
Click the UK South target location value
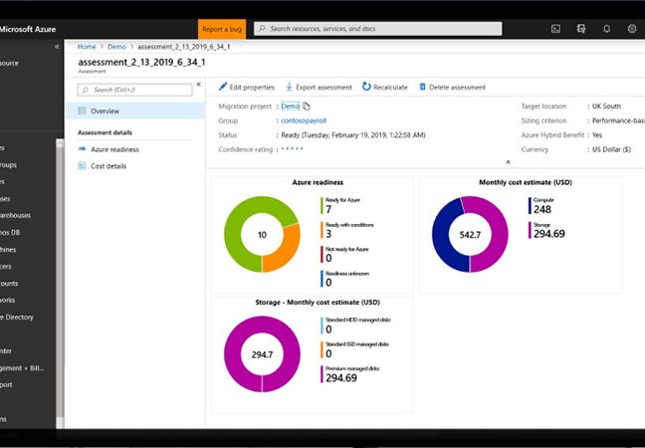point(606,107)
